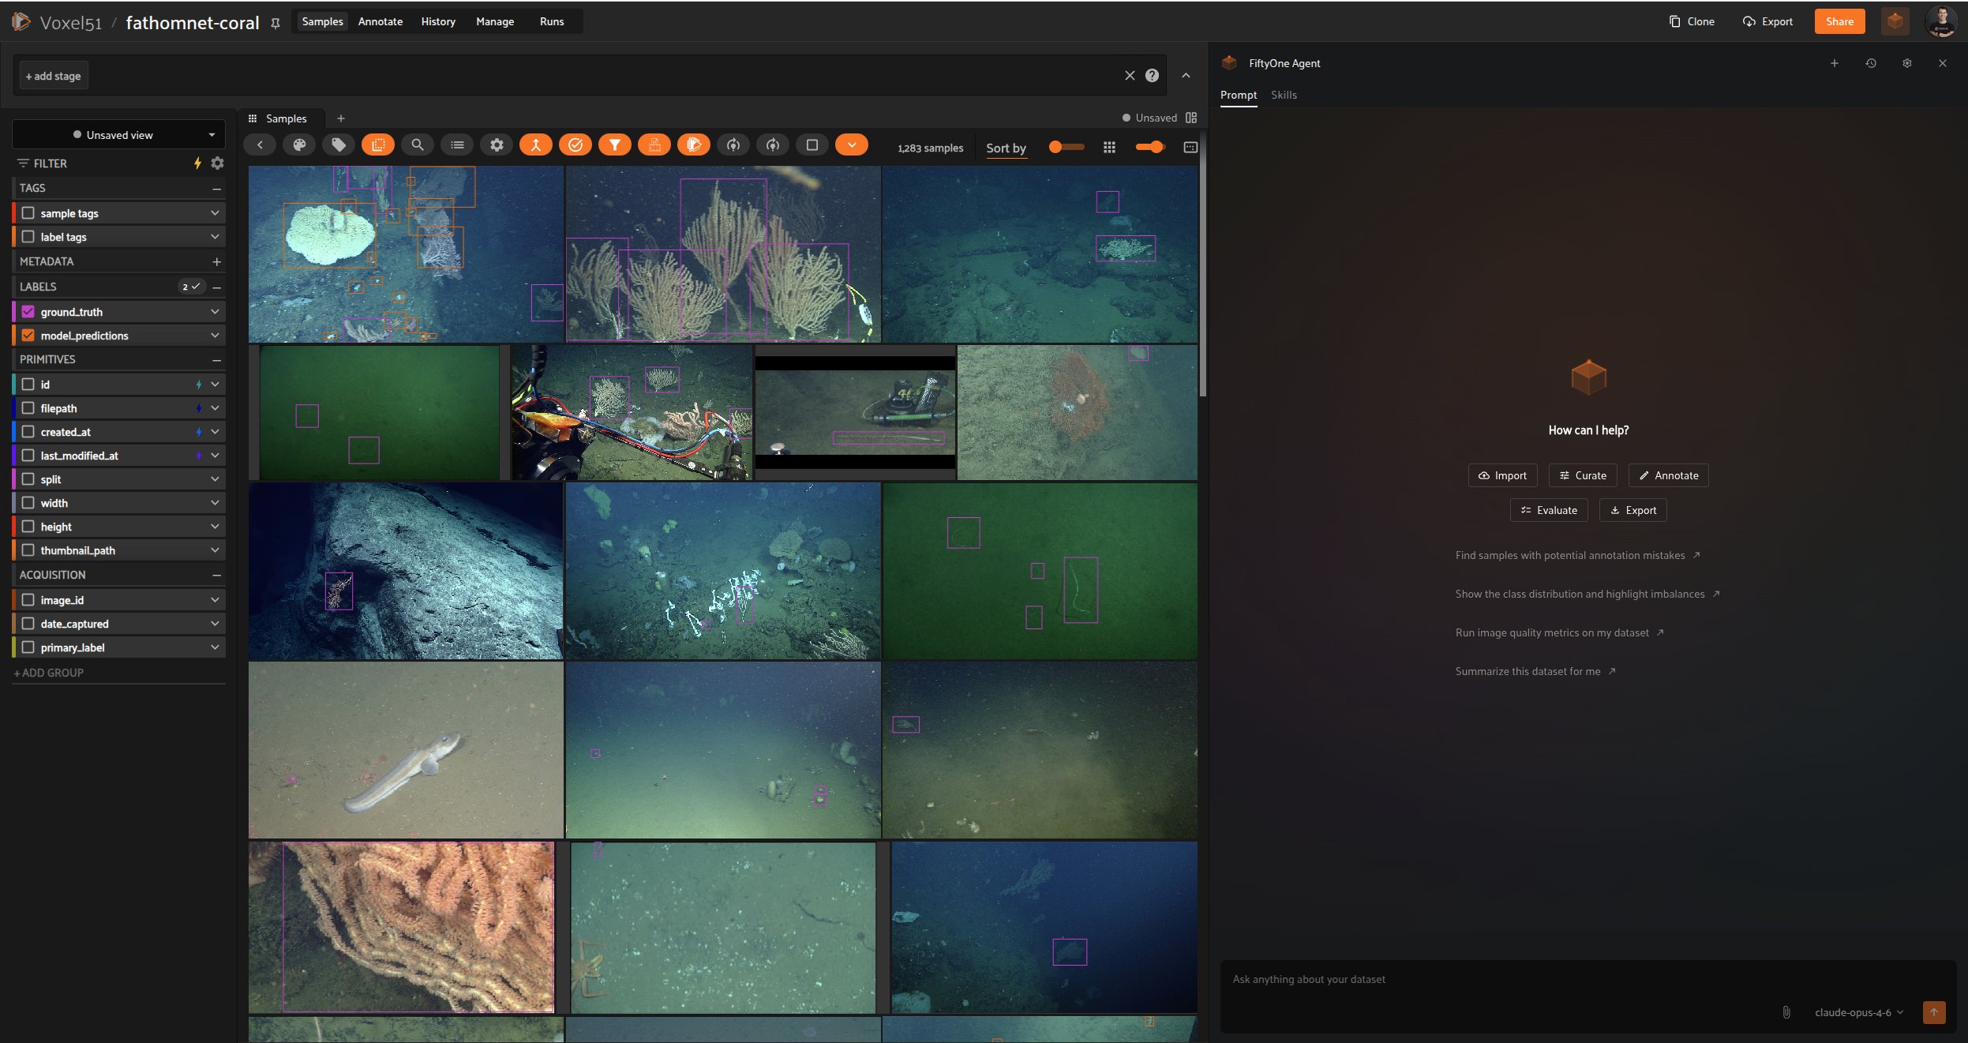1968x1043 pixels.
Task: Enable the filepath field checkbox
Action: click(x=28, y=407)
